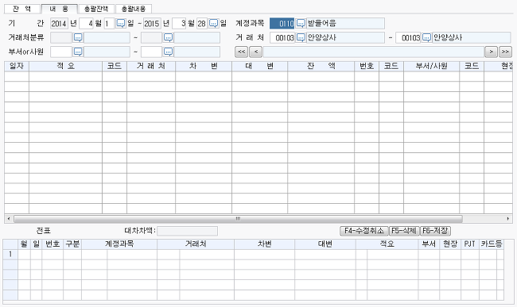Click the horizontal scrollbar thumb of the grid

pyautogui.click(x=238, y=219)
